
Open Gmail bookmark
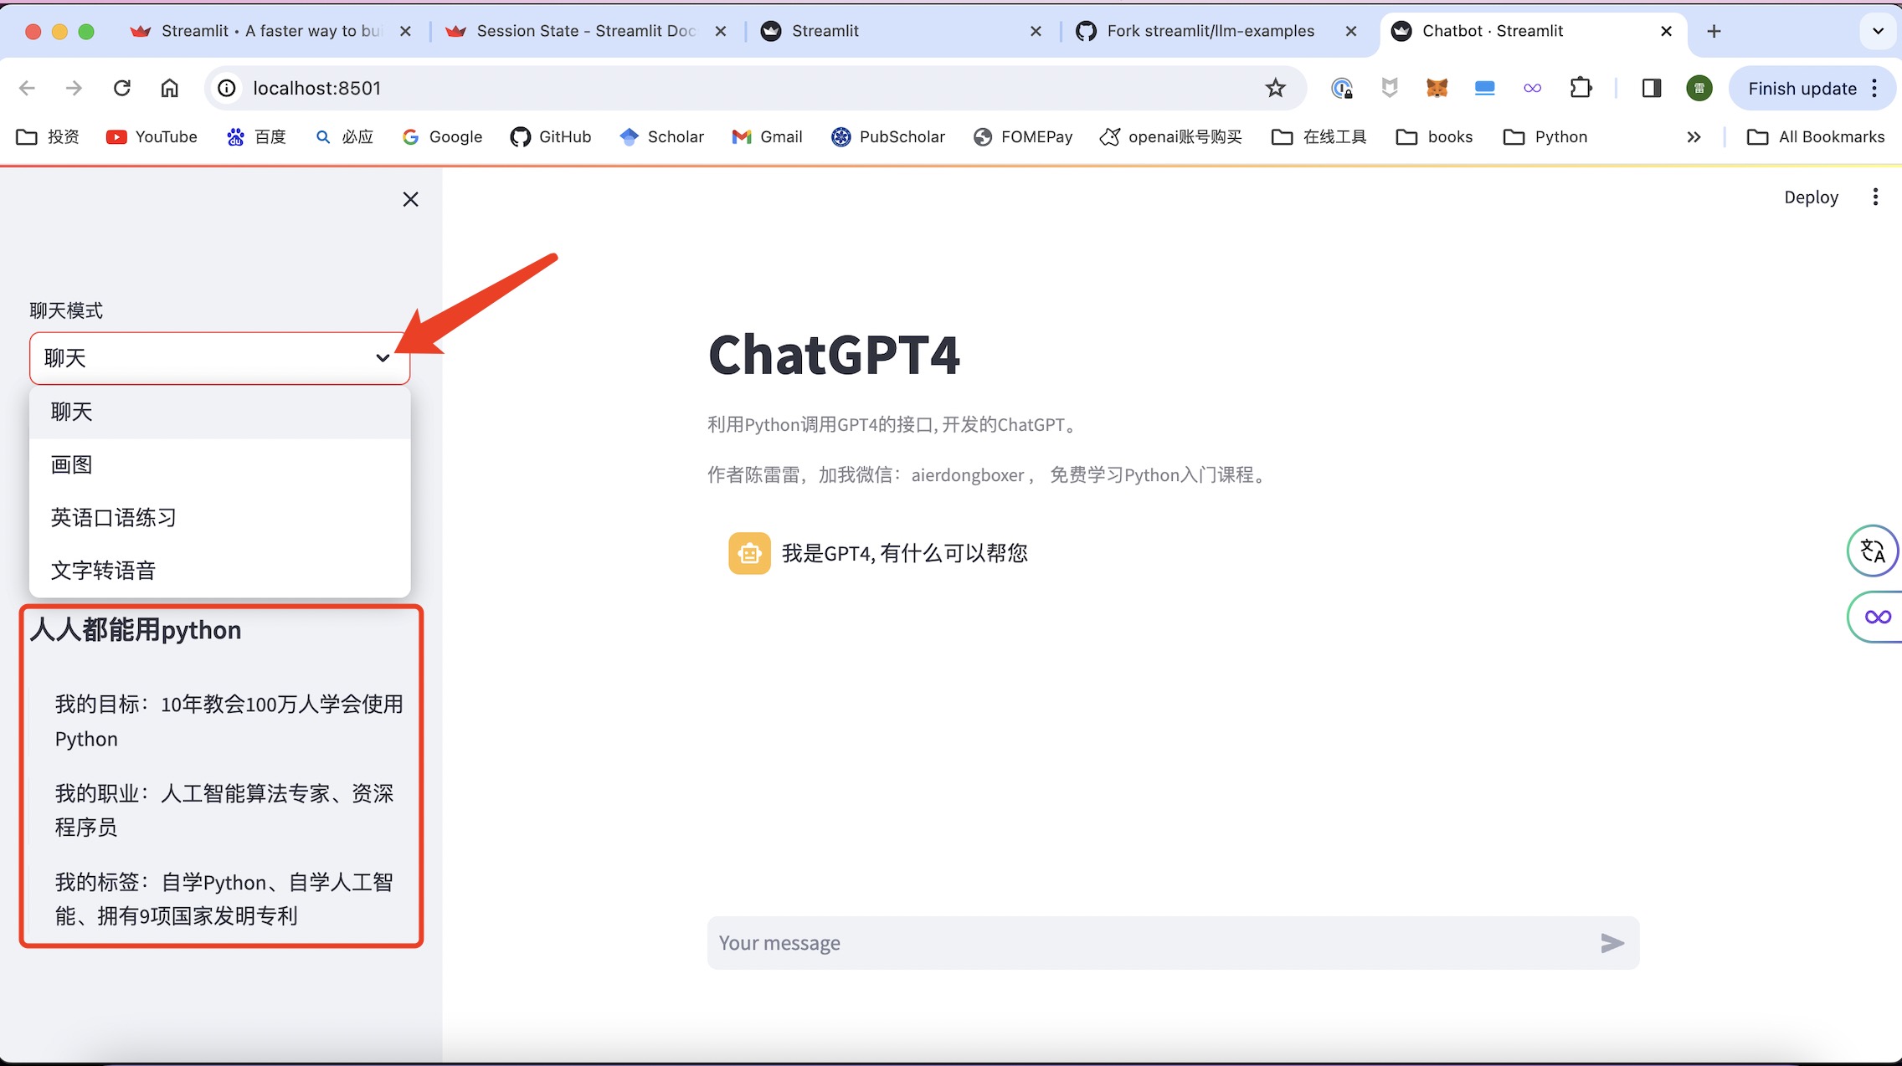[767, 136]
